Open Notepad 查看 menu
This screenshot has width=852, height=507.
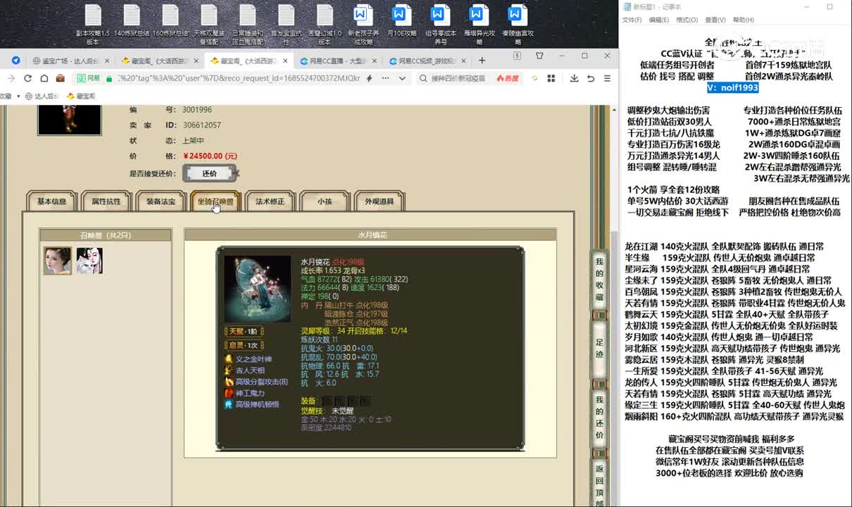(715, 20)
